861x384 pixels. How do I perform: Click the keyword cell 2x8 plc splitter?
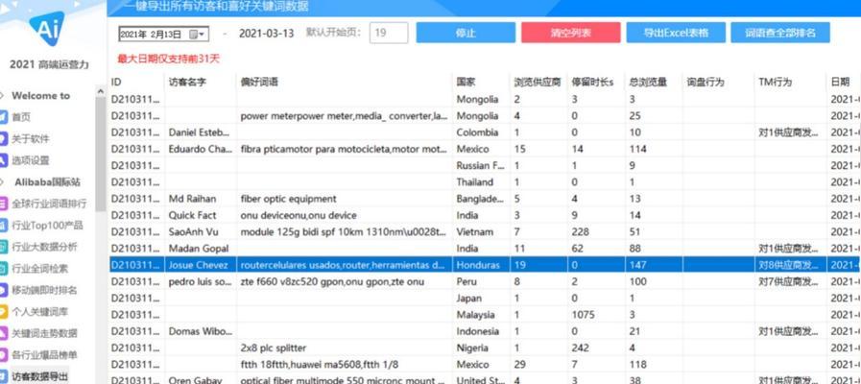pyautogui.click(x=274, y=348)
